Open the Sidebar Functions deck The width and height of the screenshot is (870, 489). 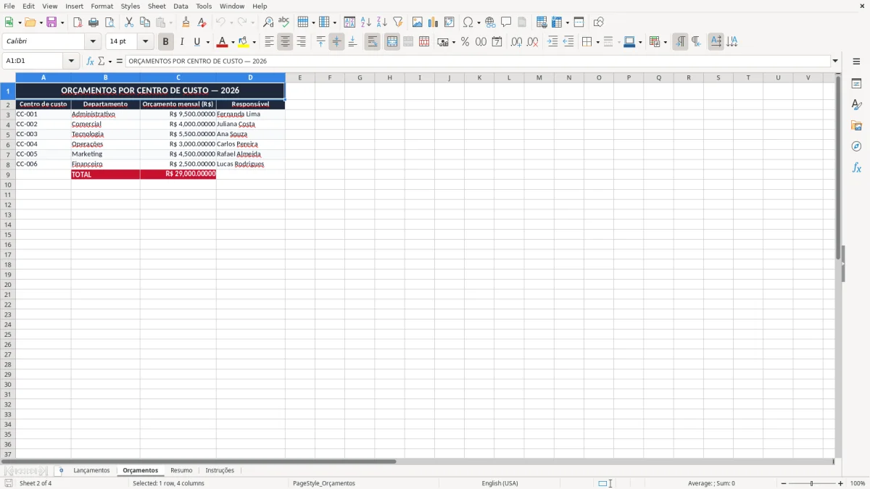[x=856, y=167]
